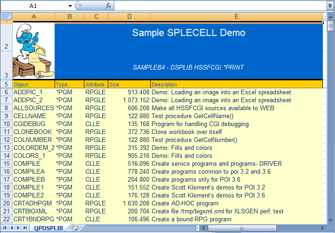Go to the previous sheet with the navigation arrow
The image size is (335, 233).
(12, 228)
